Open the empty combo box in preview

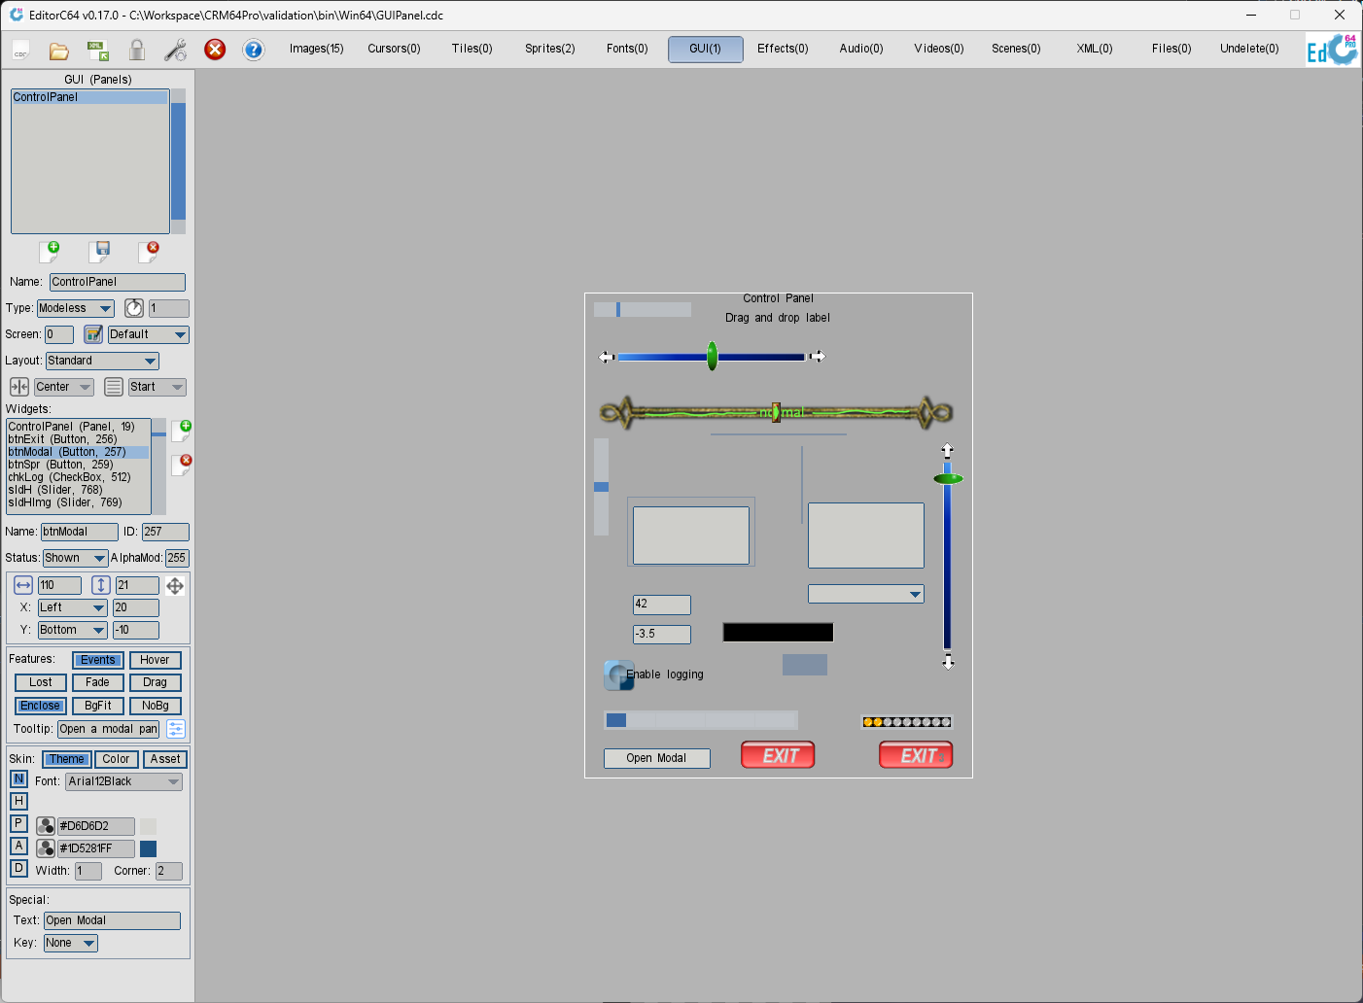(866, 594)
